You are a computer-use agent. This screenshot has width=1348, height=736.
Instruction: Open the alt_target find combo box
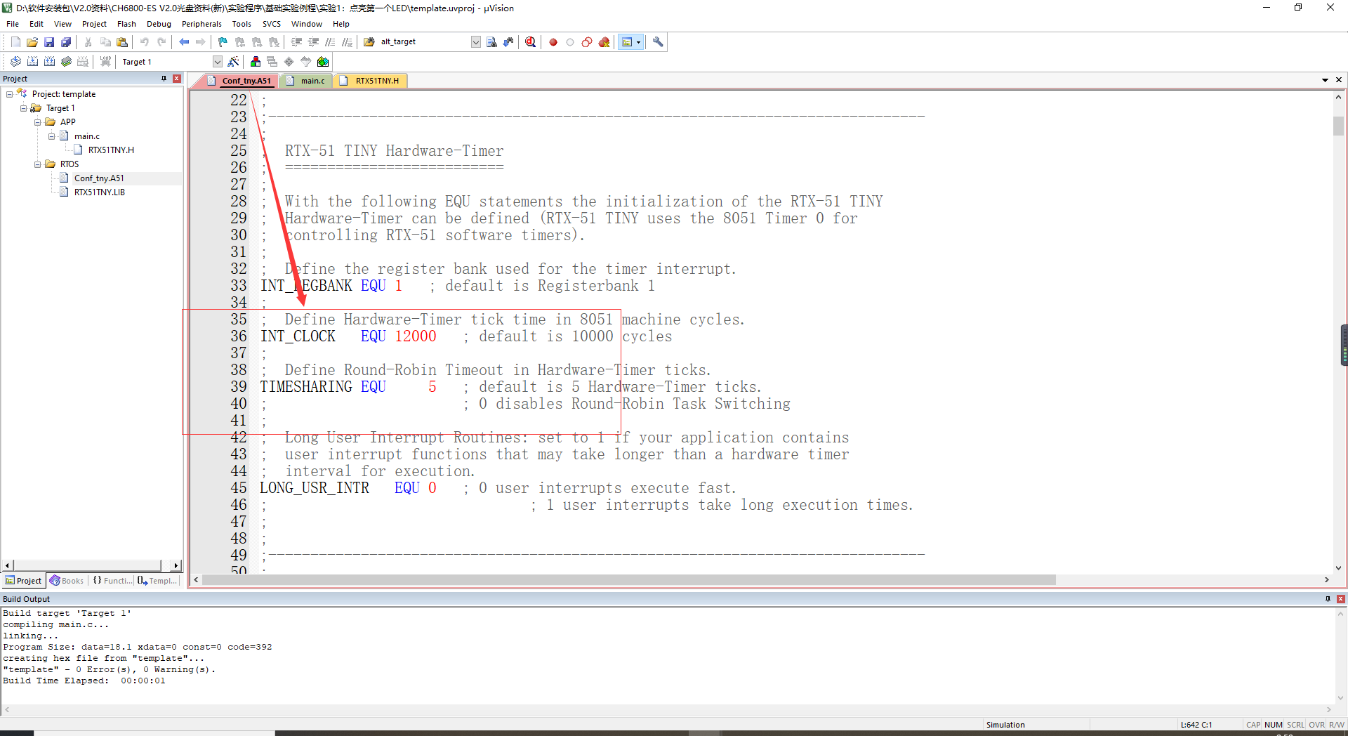(475, 42)
